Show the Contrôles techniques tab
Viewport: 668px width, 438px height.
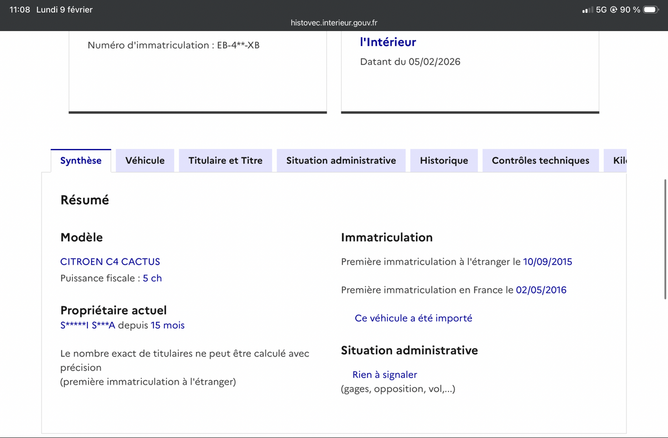540,161
